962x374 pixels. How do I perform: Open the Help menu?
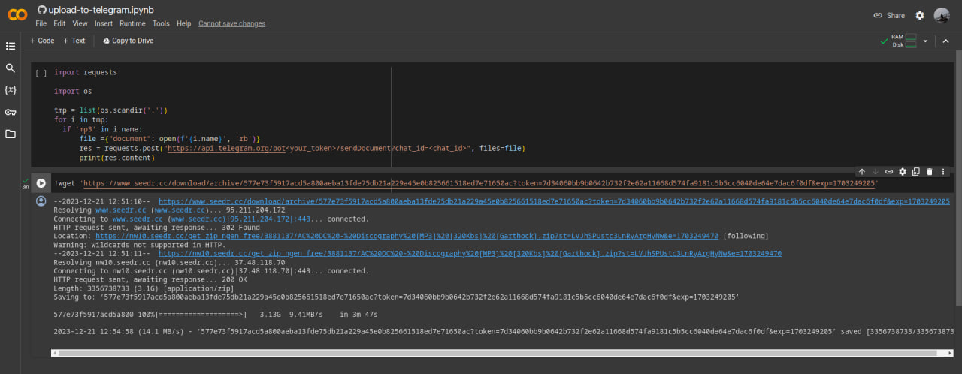point(183,24)
